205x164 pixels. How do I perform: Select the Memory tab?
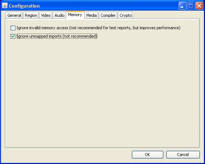tap(75, 15)
